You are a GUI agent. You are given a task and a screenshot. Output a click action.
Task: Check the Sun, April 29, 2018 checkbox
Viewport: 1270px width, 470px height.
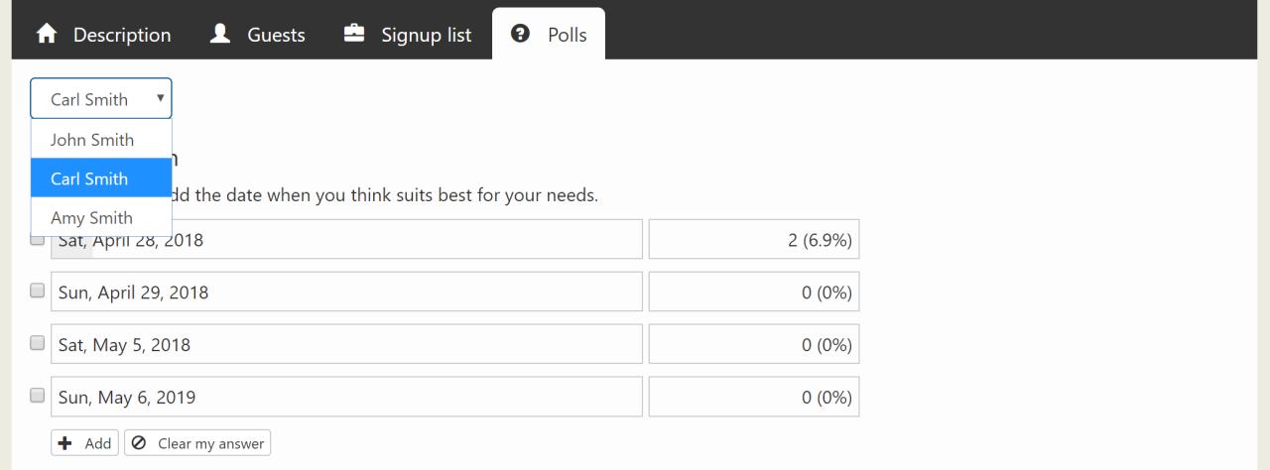coord(38,292)
